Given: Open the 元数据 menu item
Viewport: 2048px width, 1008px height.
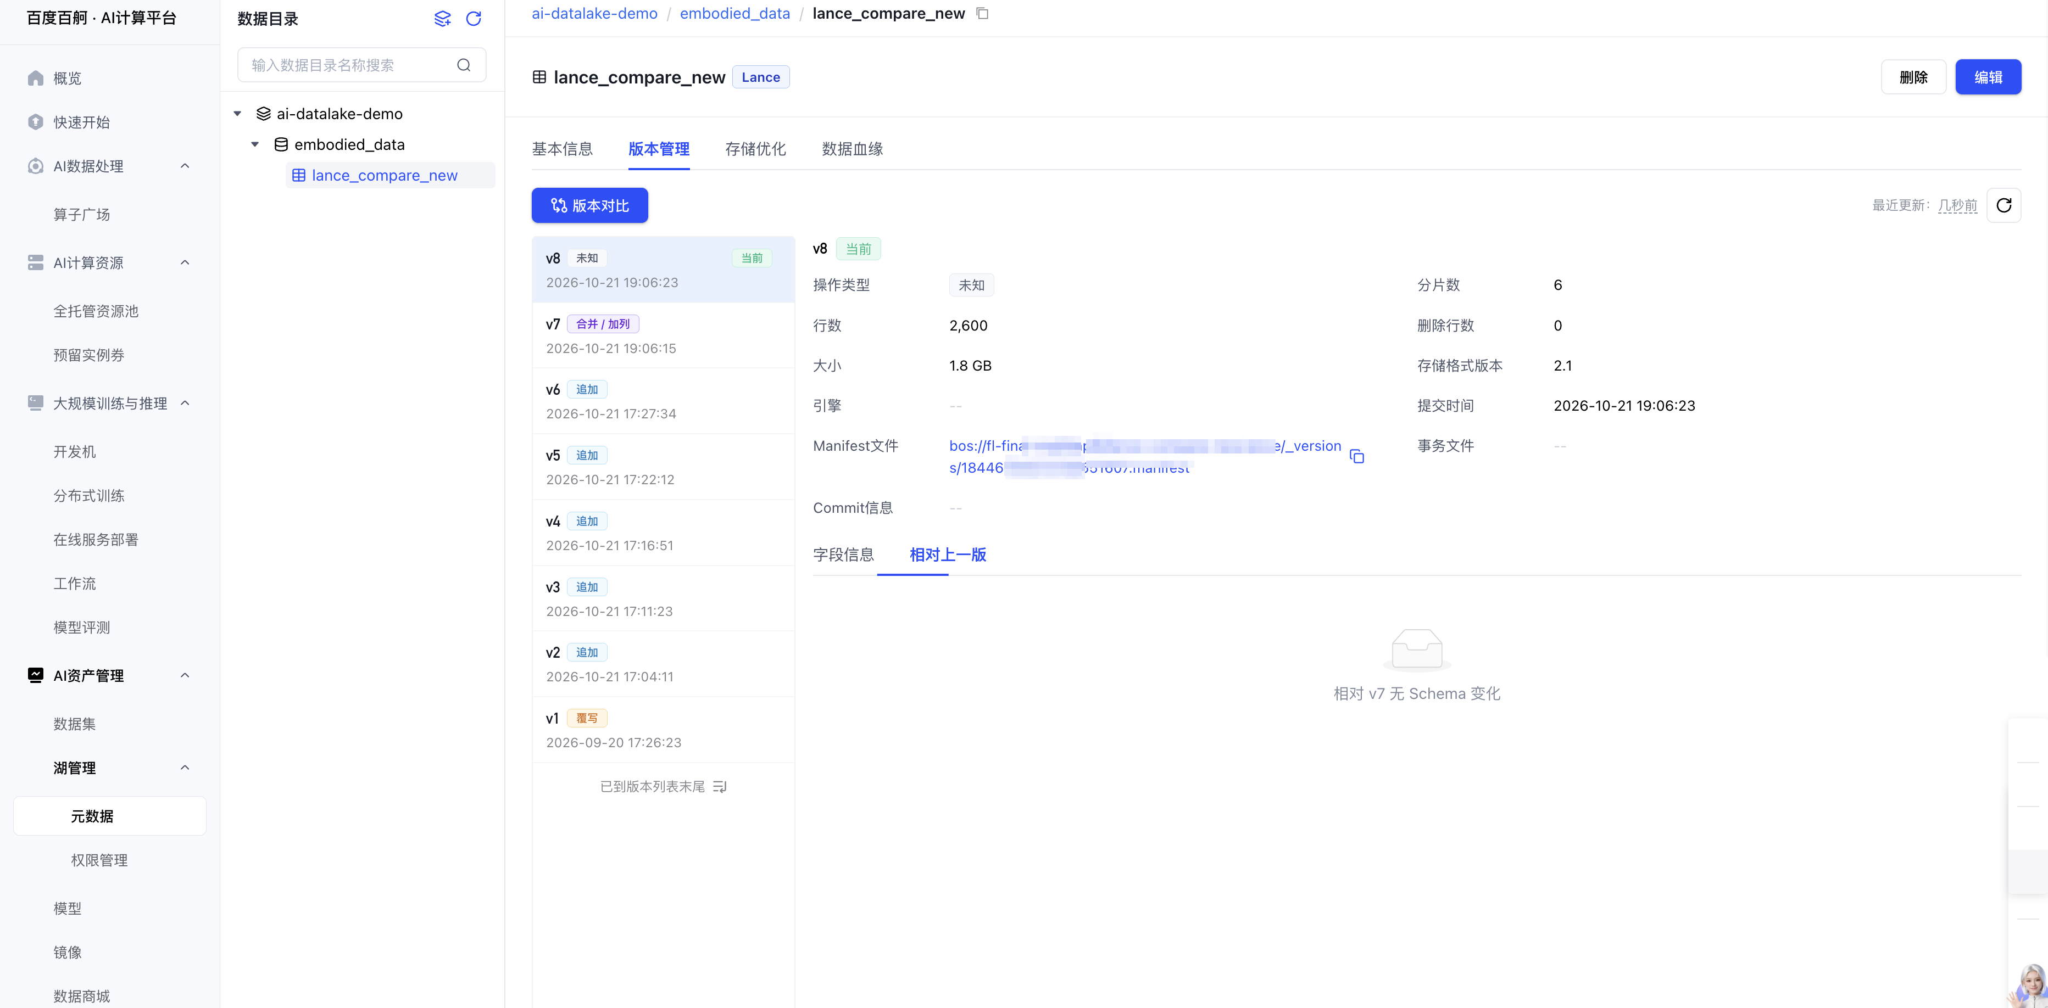Looking at the screenshot, I should coord(110,816).
